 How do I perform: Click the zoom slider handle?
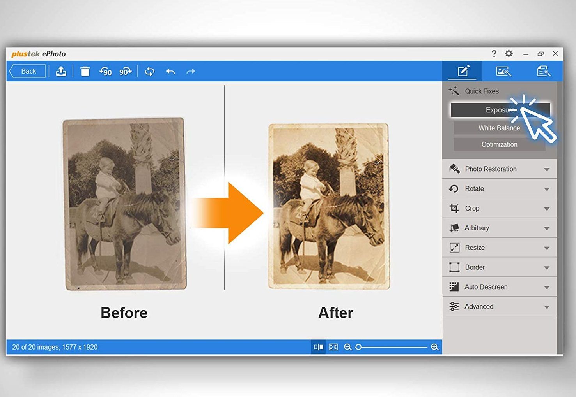pyautogui.click(x=358, y=347)
